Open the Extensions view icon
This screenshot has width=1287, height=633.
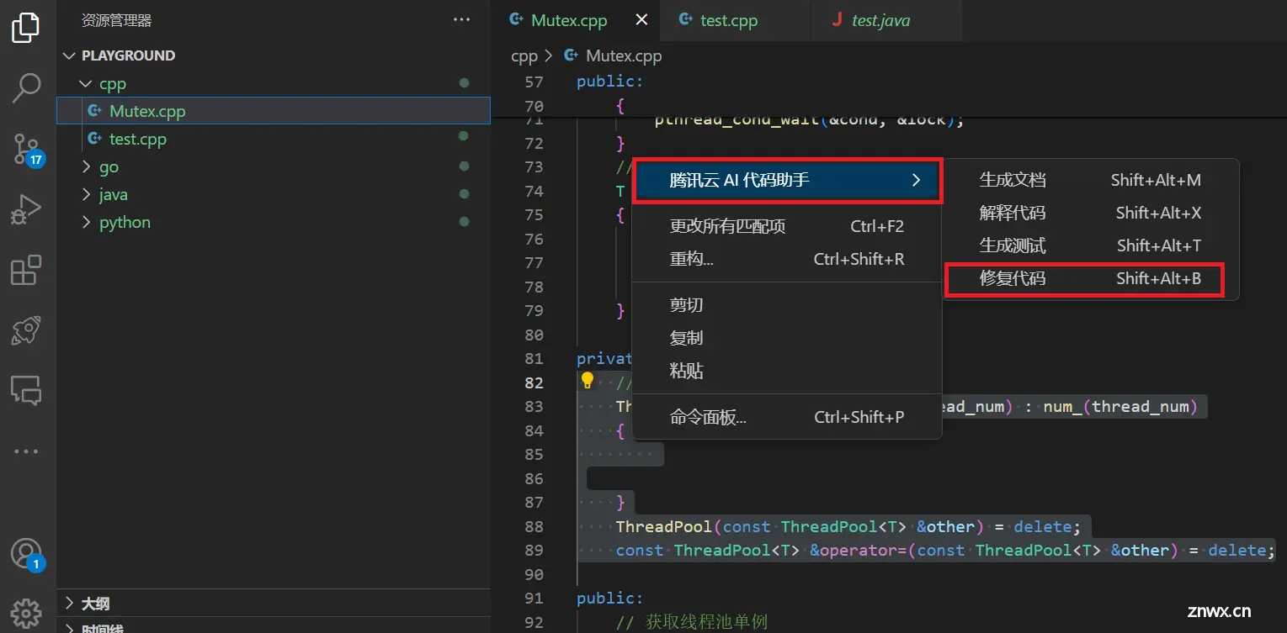click(x=26, y=270)
